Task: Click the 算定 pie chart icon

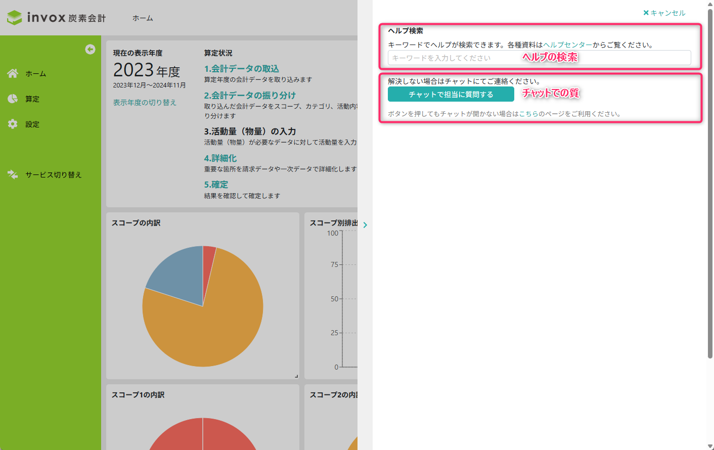Action: (13, 99)
